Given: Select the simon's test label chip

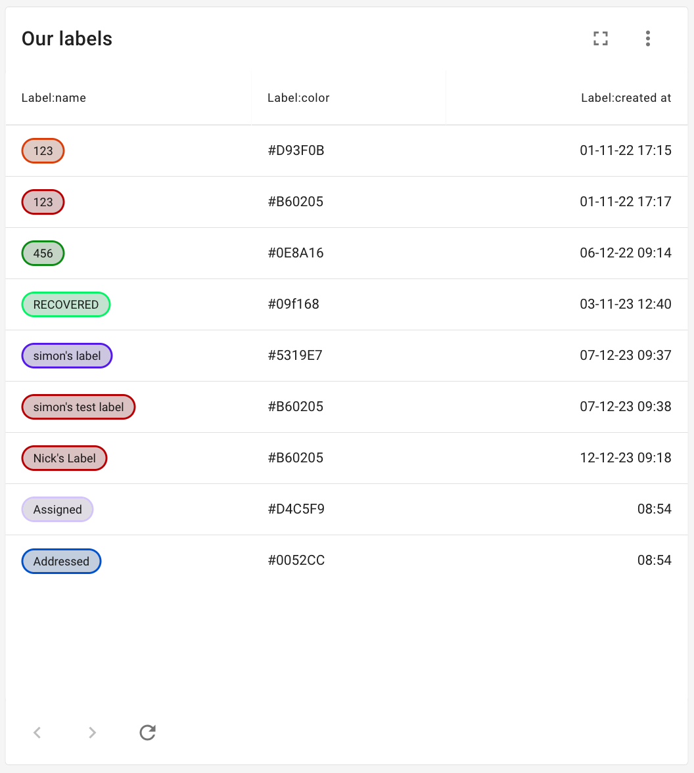Looking at the screenshot, I should [x=78, y=407].
